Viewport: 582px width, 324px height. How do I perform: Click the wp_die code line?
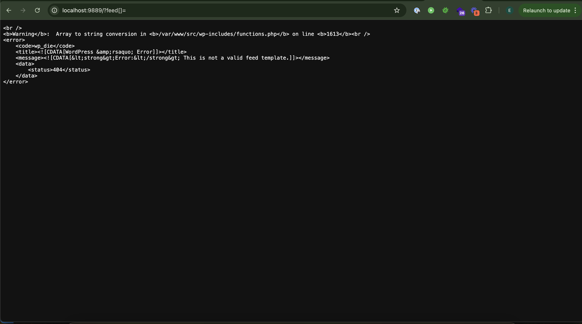pos(45,46)
